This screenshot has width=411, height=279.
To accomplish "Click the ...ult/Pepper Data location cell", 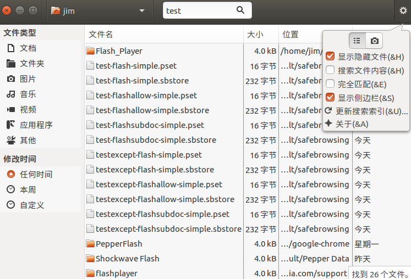I will (x=315, y=259).
